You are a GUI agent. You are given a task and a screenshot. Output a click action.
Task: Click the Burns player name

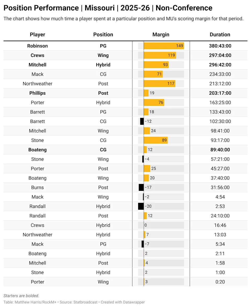37,187
